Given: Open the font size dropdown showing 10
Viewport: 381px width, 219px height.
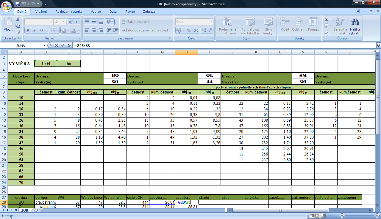Looking at the screenshot, I should tap(64, 22).
